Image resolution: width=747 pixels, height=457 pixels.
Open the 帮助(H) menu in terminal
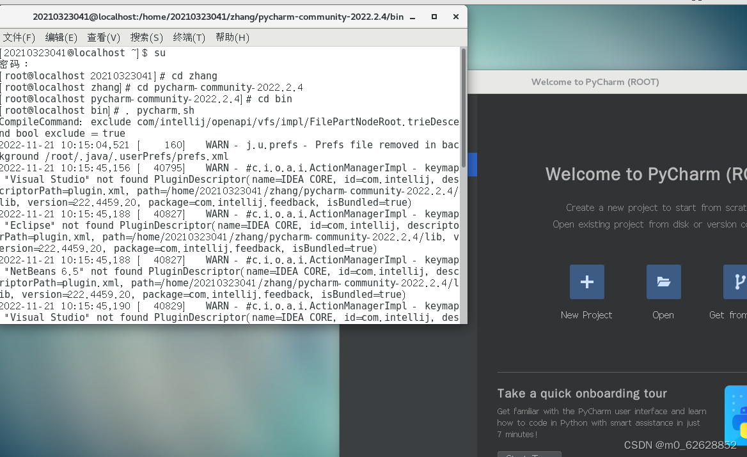pyautogui.click(x=232, y=38)
